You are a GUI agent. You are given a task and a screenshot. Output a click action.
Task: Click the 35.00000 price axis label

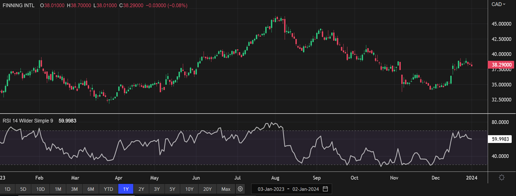[x=501, y=84]
